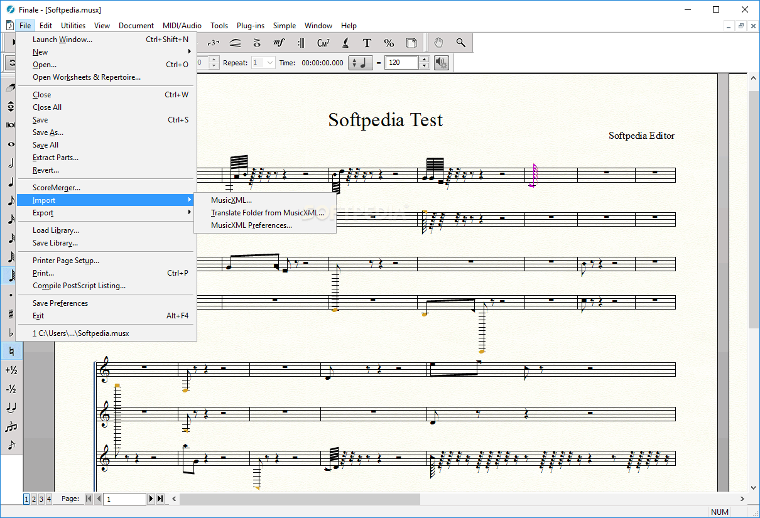This screenshot has height=518, width=760.
Task: Select the Chord (CM7) tool
Action: coord(323,43)
